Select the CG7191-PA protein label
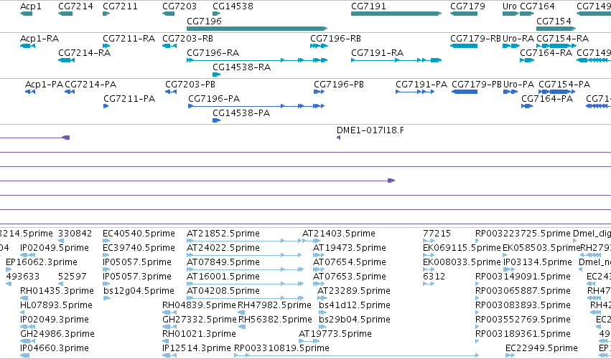Screen dimensions: 611x359 421,85
